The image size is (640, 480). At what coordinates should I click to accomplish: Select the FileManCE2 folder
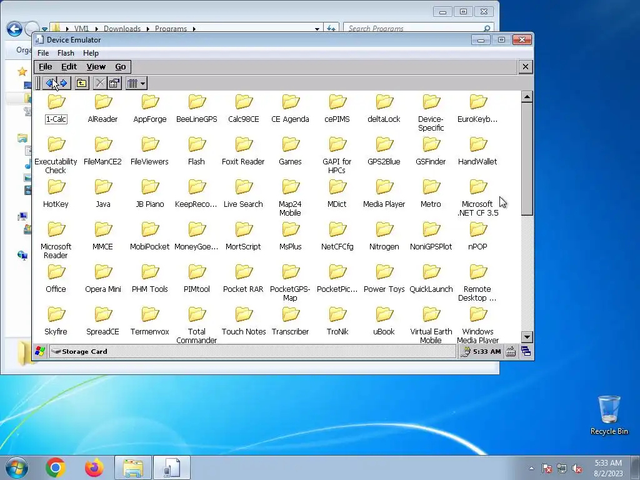click(x=103, y=151)
